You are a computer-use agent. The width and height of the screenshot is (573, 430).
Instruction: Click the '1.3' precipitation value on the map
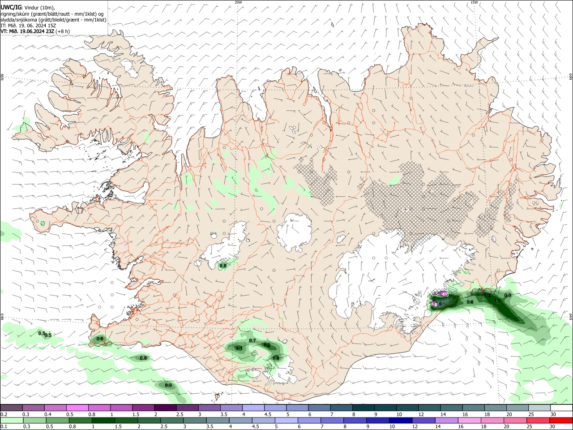click(x=487, y=296)
